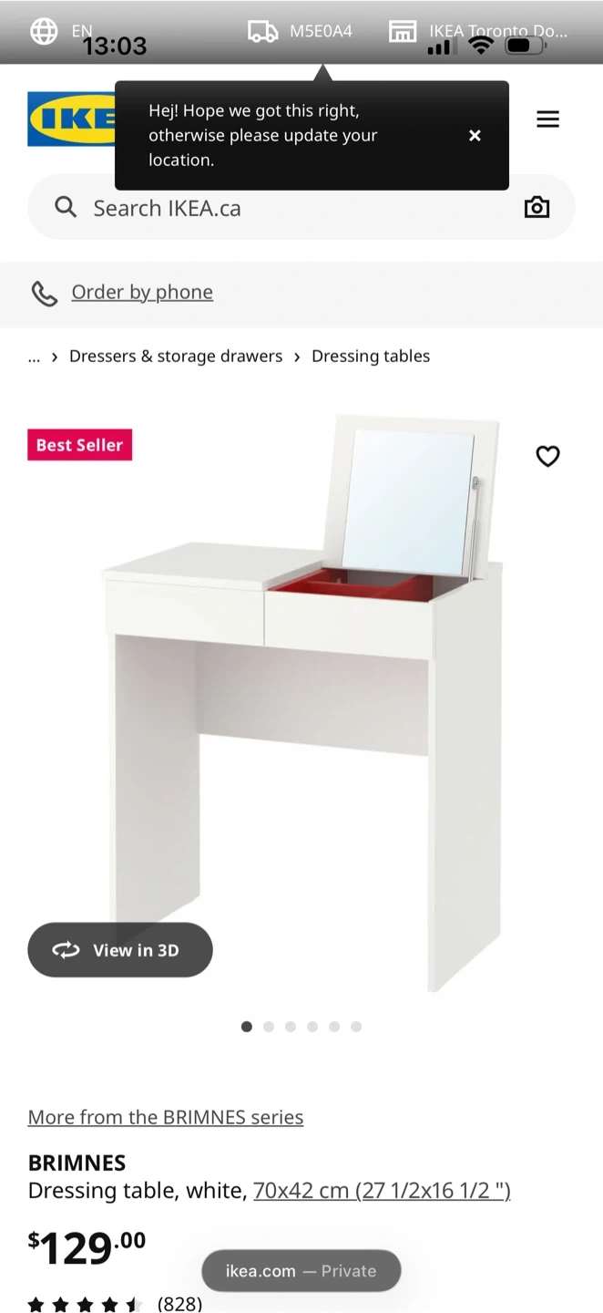603x1313 pixels.
Task: Tap the phone handset icon
Action: (x=45, y=293)
